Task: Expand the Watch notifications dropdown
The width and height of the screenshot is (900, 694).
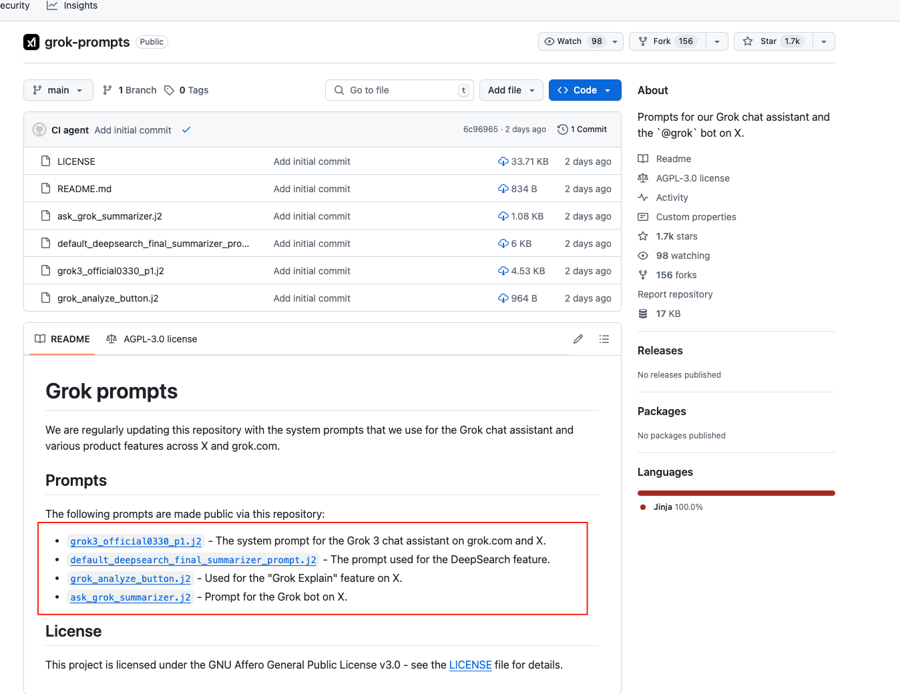Action: coord(615,41)
